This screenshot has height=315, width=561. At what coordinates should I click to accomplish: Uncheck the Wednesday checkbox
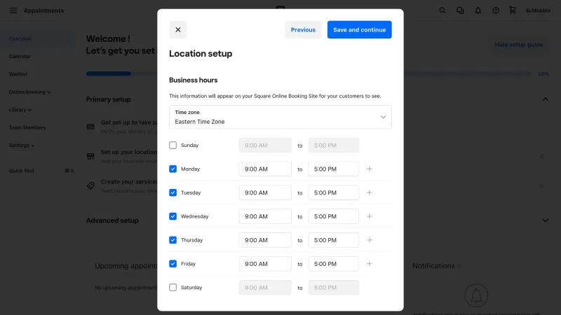coord(173,216)
